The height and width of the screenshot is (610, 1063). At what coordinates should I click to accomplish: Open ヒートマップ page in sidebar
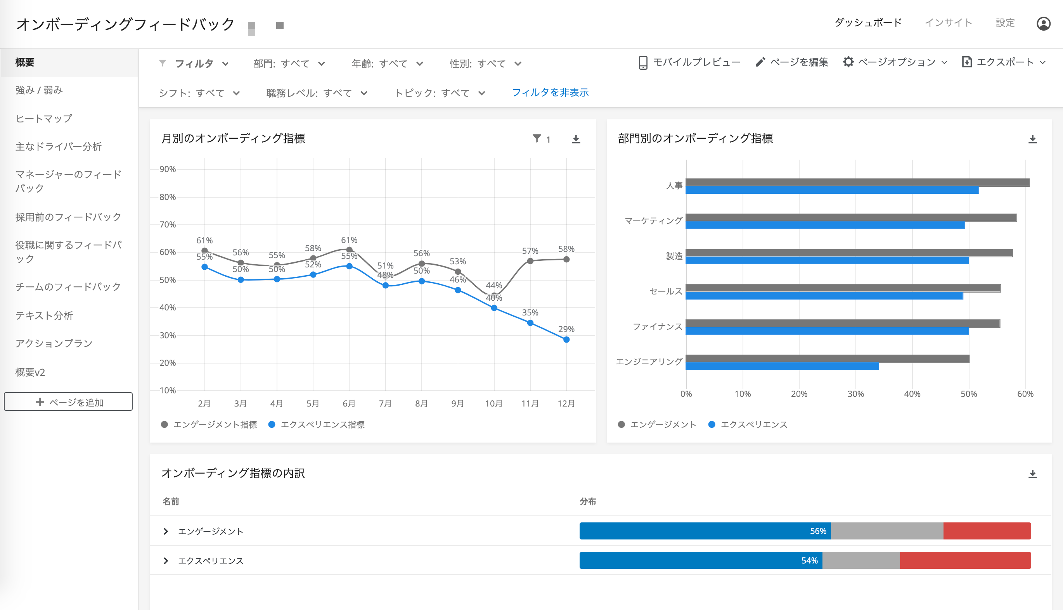point(43,119)
